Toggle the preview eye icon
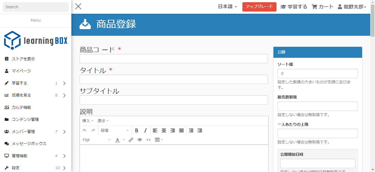 click(x=140, y=140)
